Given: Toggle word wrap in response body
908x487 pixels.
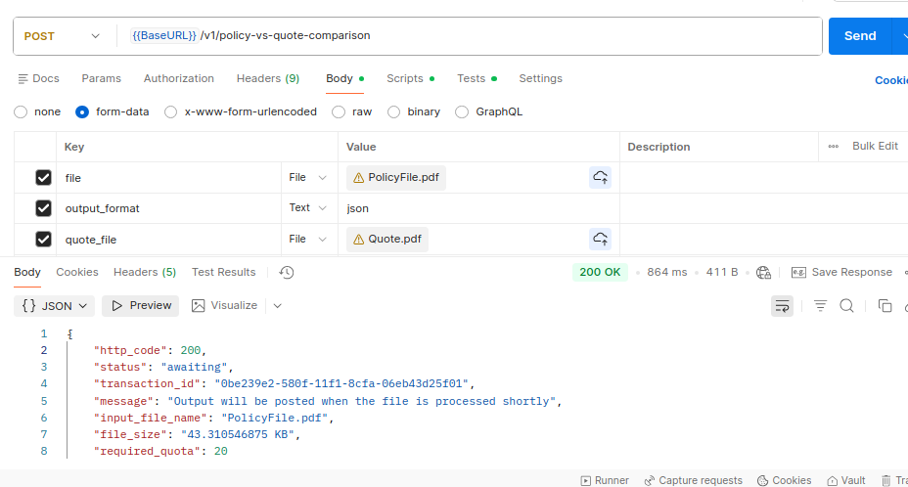Looking at the screenshot, I should click(782, 306).
